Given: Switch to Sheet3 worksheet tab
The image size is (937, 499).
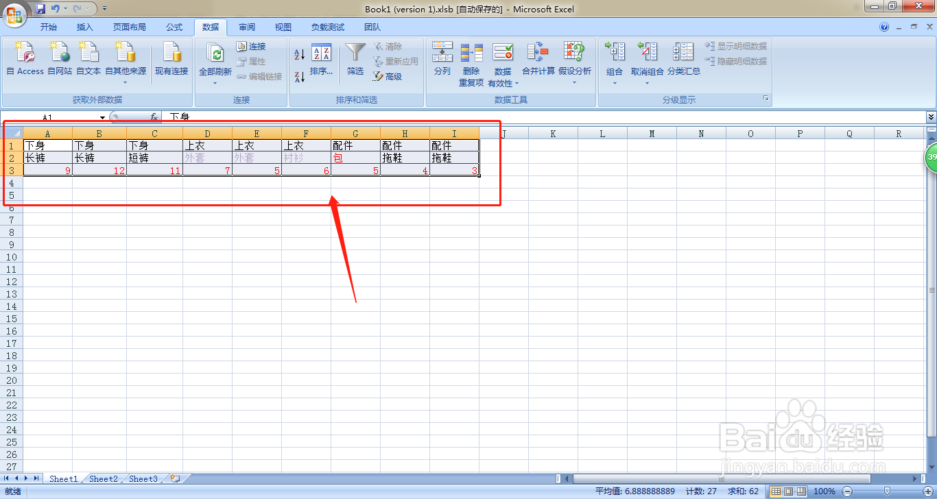Looking at the screenshot, I should [143, 479].
